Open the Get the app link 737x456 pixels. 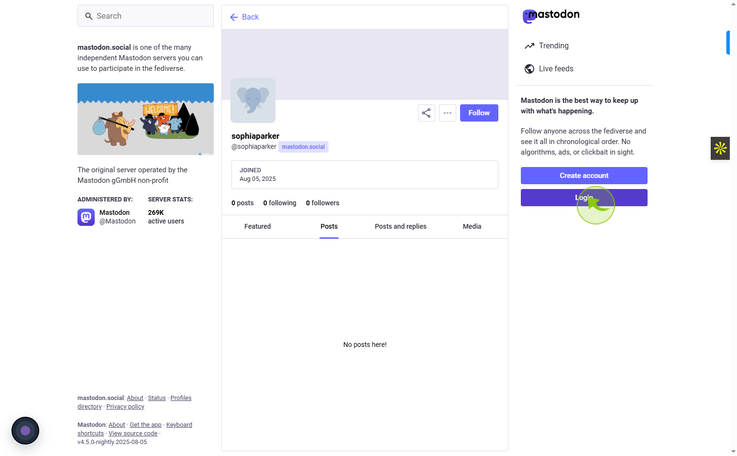click(x=145, y=425)
